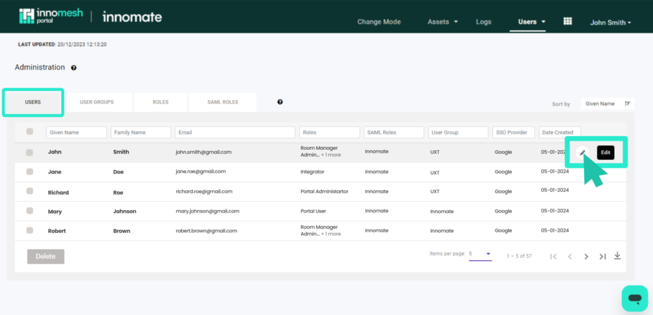Click the black Edit tooltip button
This screenshot has height=315, width=653.
click(x=606, y=153)
